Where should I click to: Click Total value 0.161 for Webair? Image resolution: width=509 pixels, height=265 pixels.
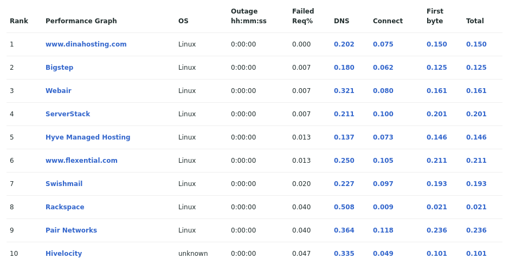476,91
